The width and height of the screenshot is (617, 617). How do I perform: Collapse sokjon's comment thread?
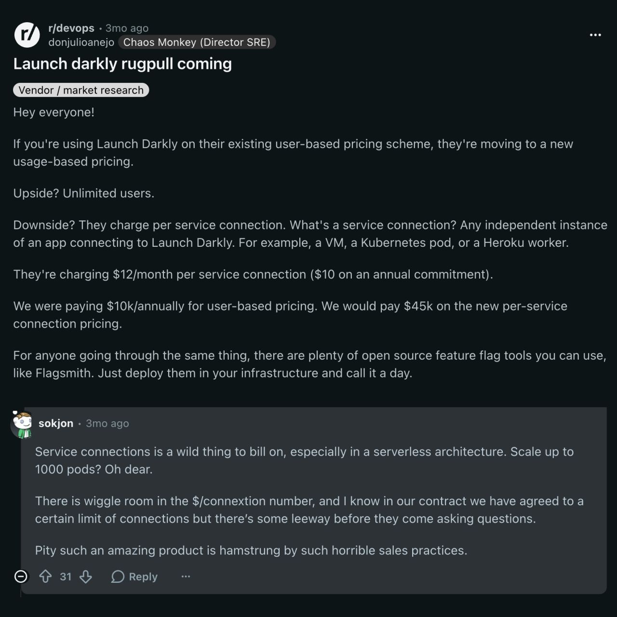pos(21,576)
